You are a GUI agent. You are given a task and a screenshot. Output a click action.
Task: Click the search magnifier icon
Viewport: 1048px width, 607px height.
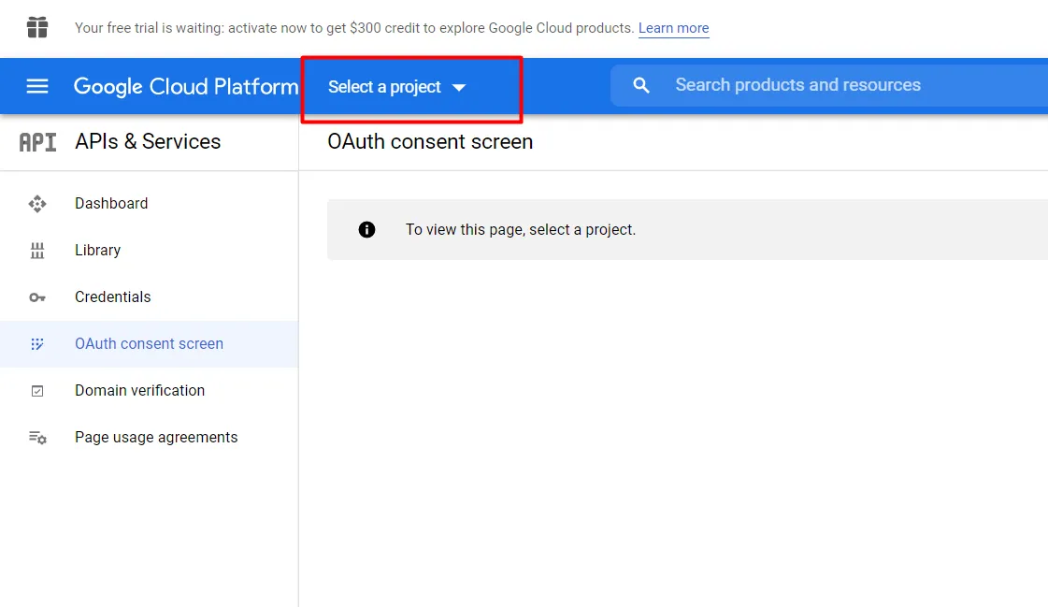(641, 85)
